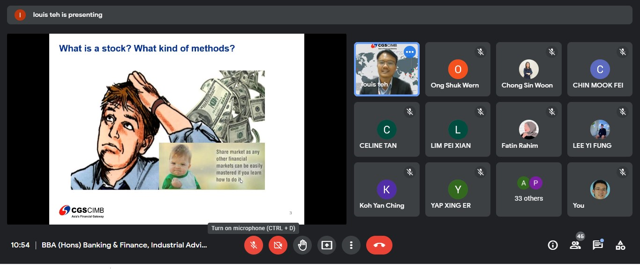The image size is (640, 269).
Task: Click the 'louis teh is presenting' banner
Action: (68, 15)
